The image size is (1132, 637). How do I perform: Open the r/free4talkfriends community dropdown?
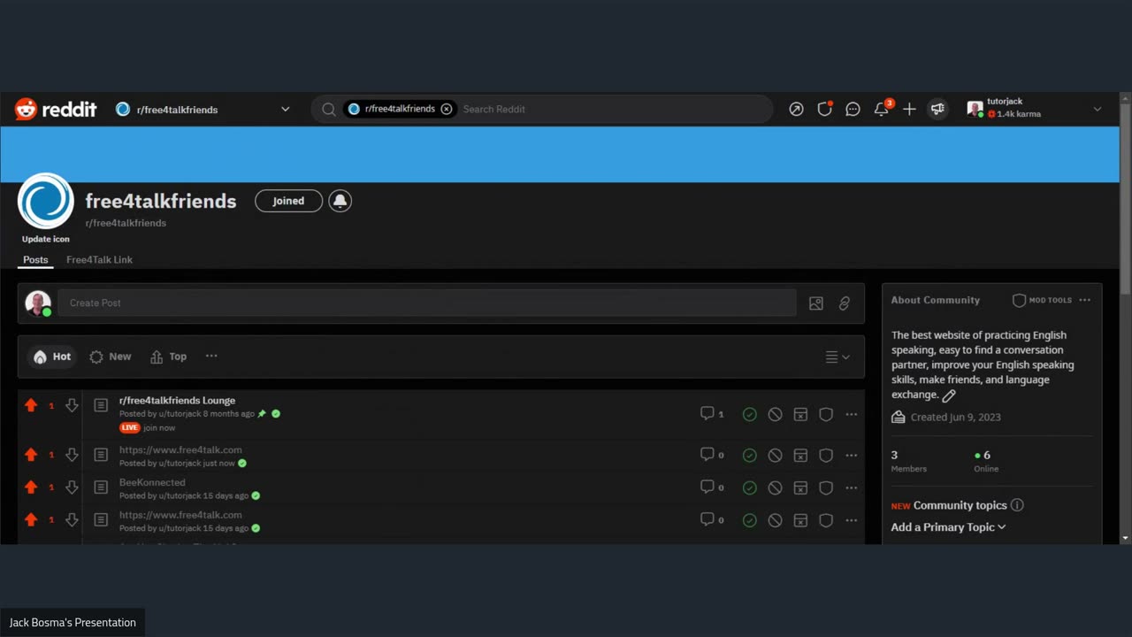click(x=203, y=109)
